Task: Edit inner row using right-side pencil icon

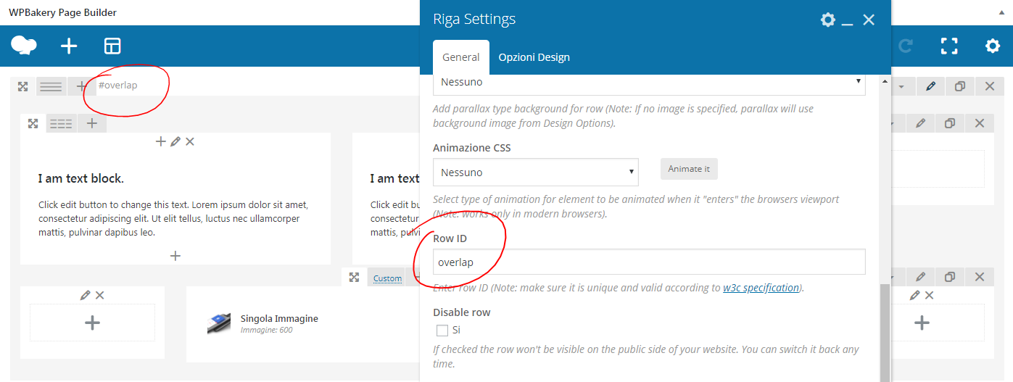Action: click(921, 124)
